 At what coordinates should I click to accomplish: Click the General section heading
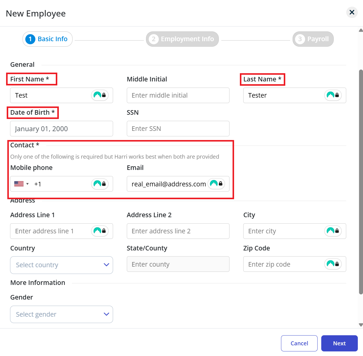pos(22,64)
